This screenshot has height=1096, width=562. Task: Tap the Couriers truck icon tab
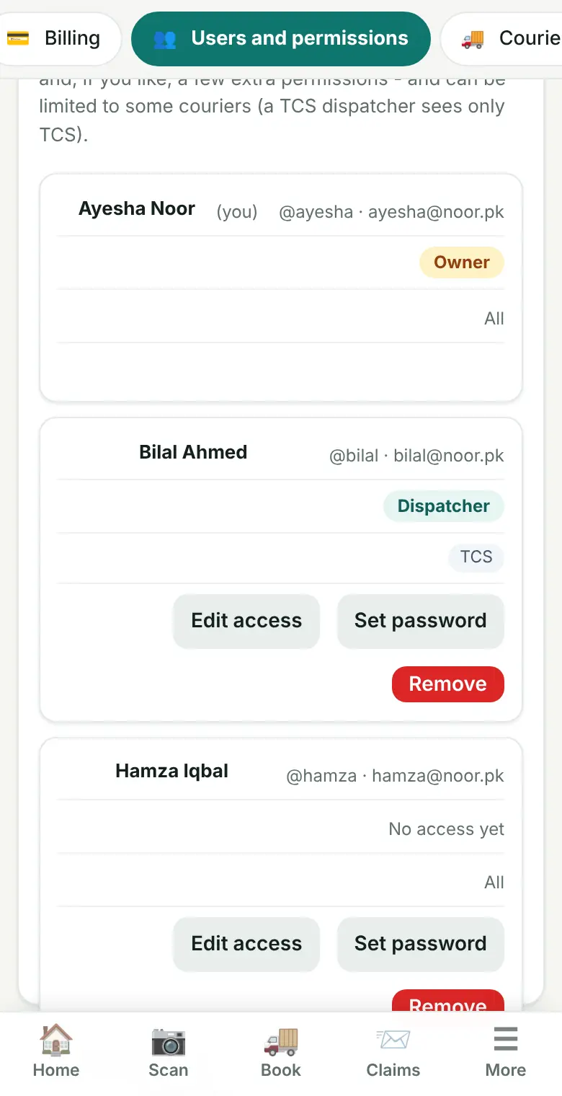coord(473,39)
